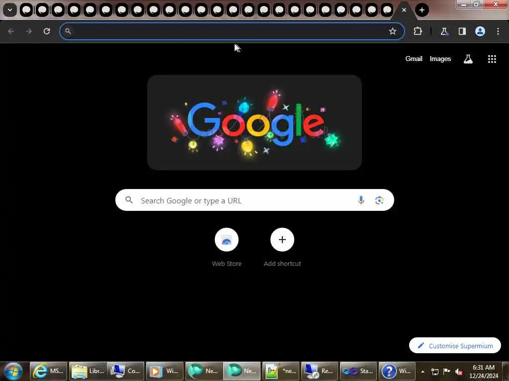Image resolution: width=509 pixels, height=381 pixels.
Task: Click the muted speaker volume icon
Action: pos(459,372)
